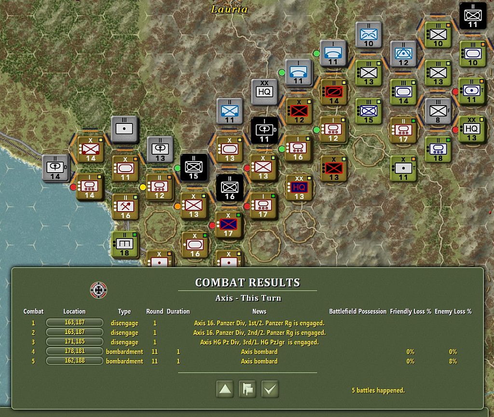Image resolution: width=494 pixels, height=417 pixels.
Task: Select green armor III counter strength 14
Action: click(403, 92)
